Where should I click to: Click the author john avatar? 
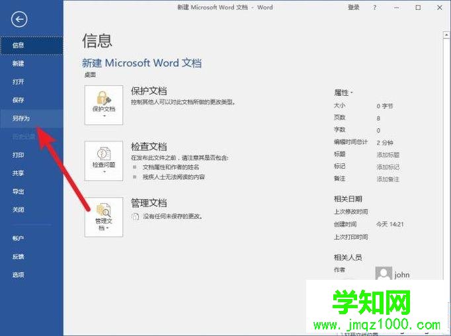click(384, 273)
